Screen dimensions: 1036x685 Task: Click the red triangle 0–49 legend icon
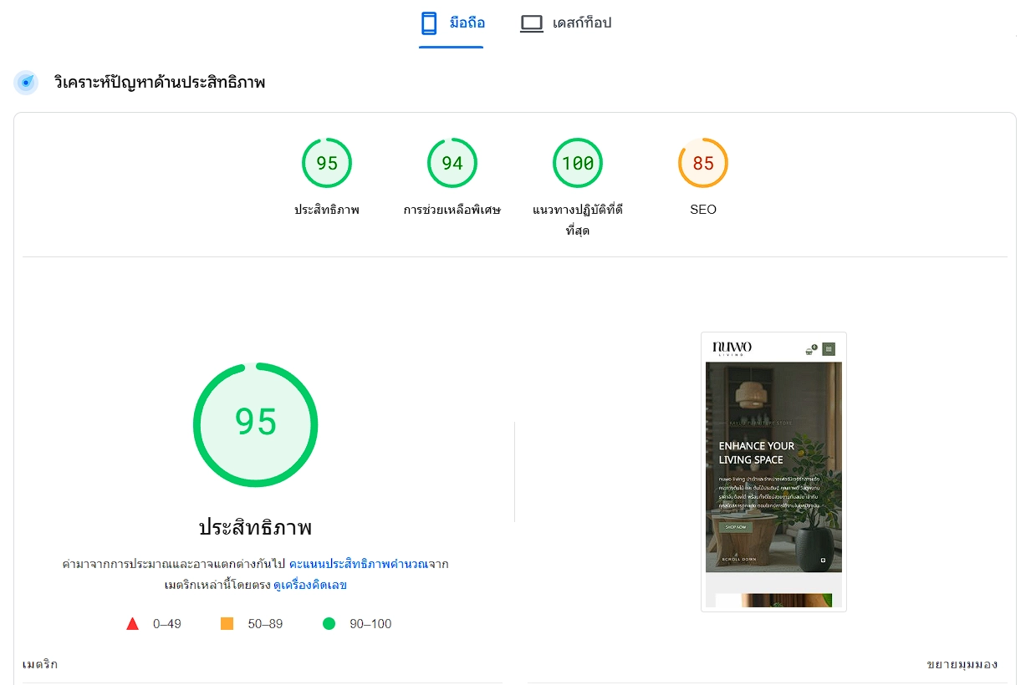coord(132,624)
